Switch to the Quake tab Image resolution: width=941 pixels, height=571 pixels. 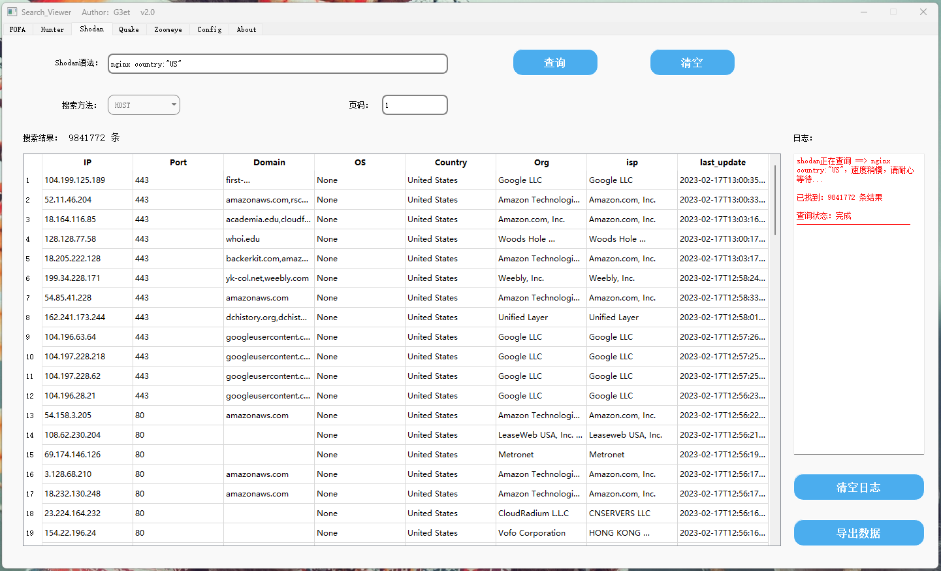coord(129,29)
